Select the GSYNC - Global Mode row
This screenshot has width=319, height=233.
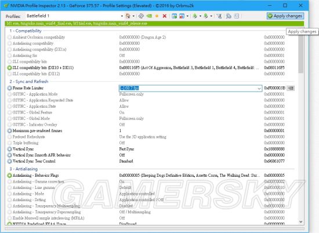click(x=151, y=119)
